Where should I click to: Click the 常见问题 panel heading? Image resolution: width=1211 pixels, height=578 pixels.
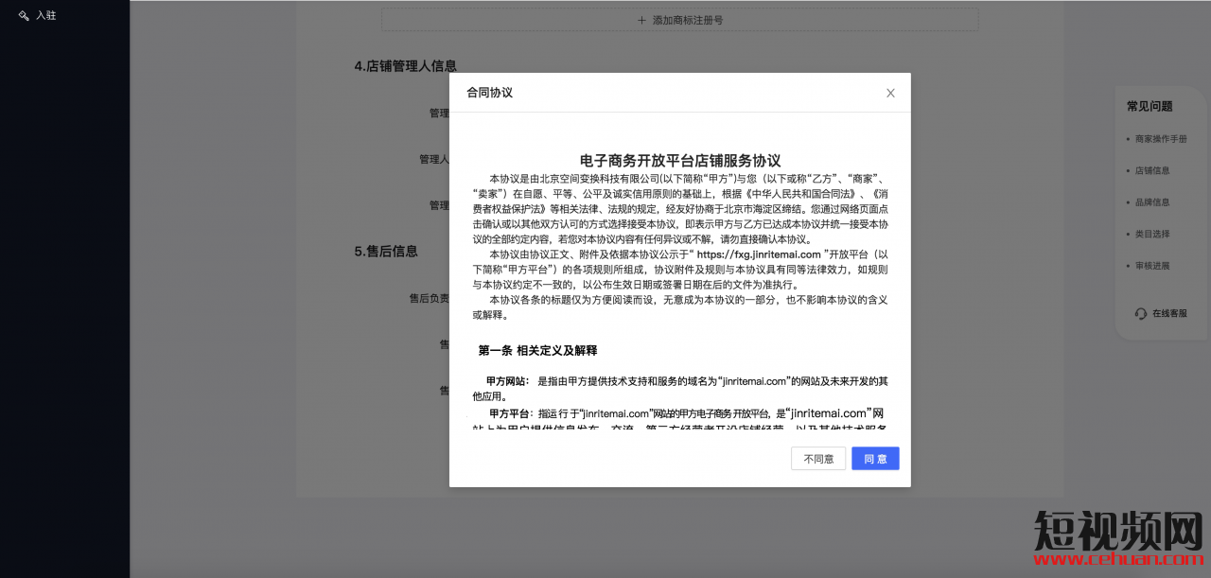point(1150,106)
